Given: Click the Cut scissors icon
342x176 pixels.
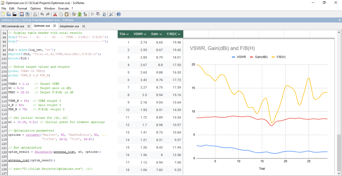Looking at the screenshot, I should coord(55,14).
